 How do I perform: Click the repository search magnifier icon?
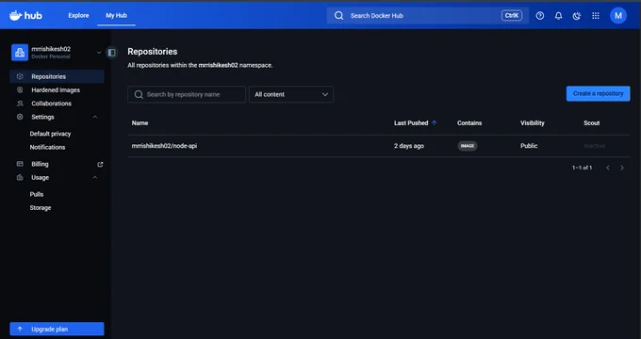pyautogui.click(x=139, y=94)
